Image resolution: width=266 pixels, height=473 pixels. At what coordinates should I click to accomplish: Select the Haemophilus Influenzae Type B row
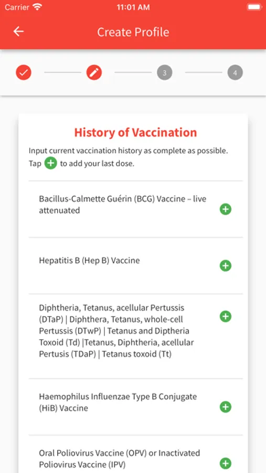(135, 407)
